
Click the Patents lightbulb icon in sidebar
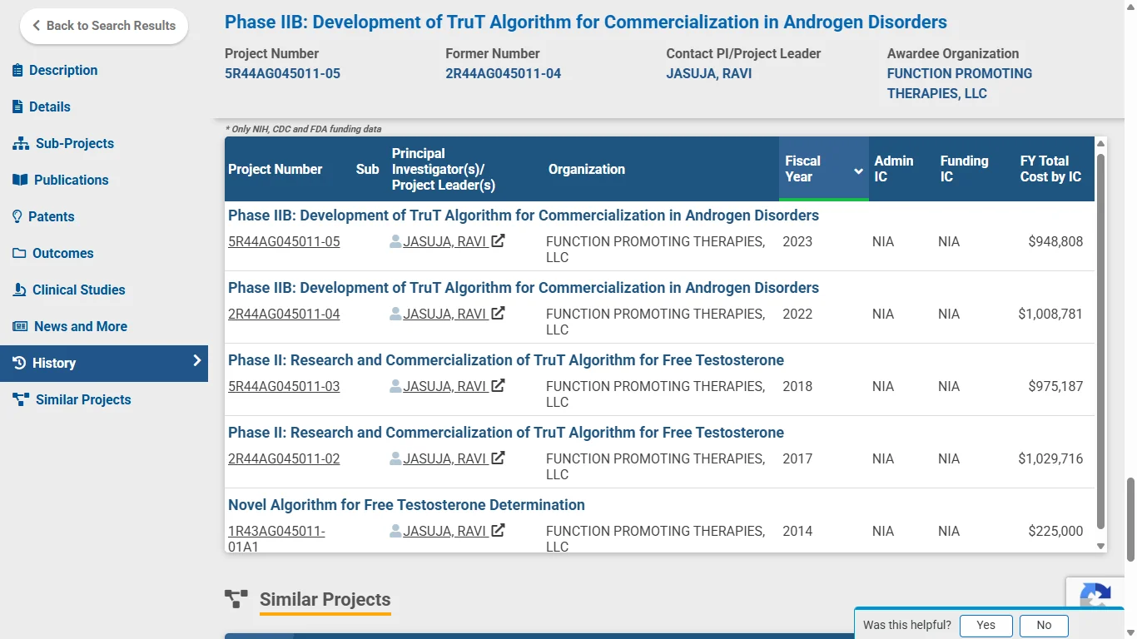pyautogui.click(x=17, y=216)
